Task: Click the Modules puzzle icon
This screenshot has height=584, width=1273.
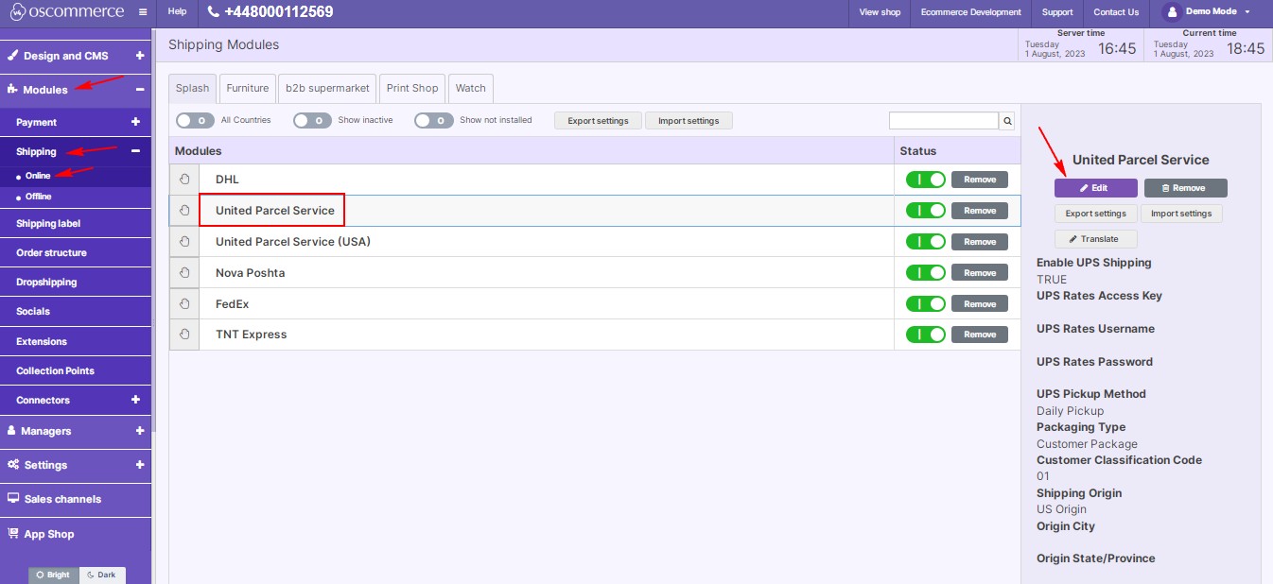Action: tap(13, 90)
